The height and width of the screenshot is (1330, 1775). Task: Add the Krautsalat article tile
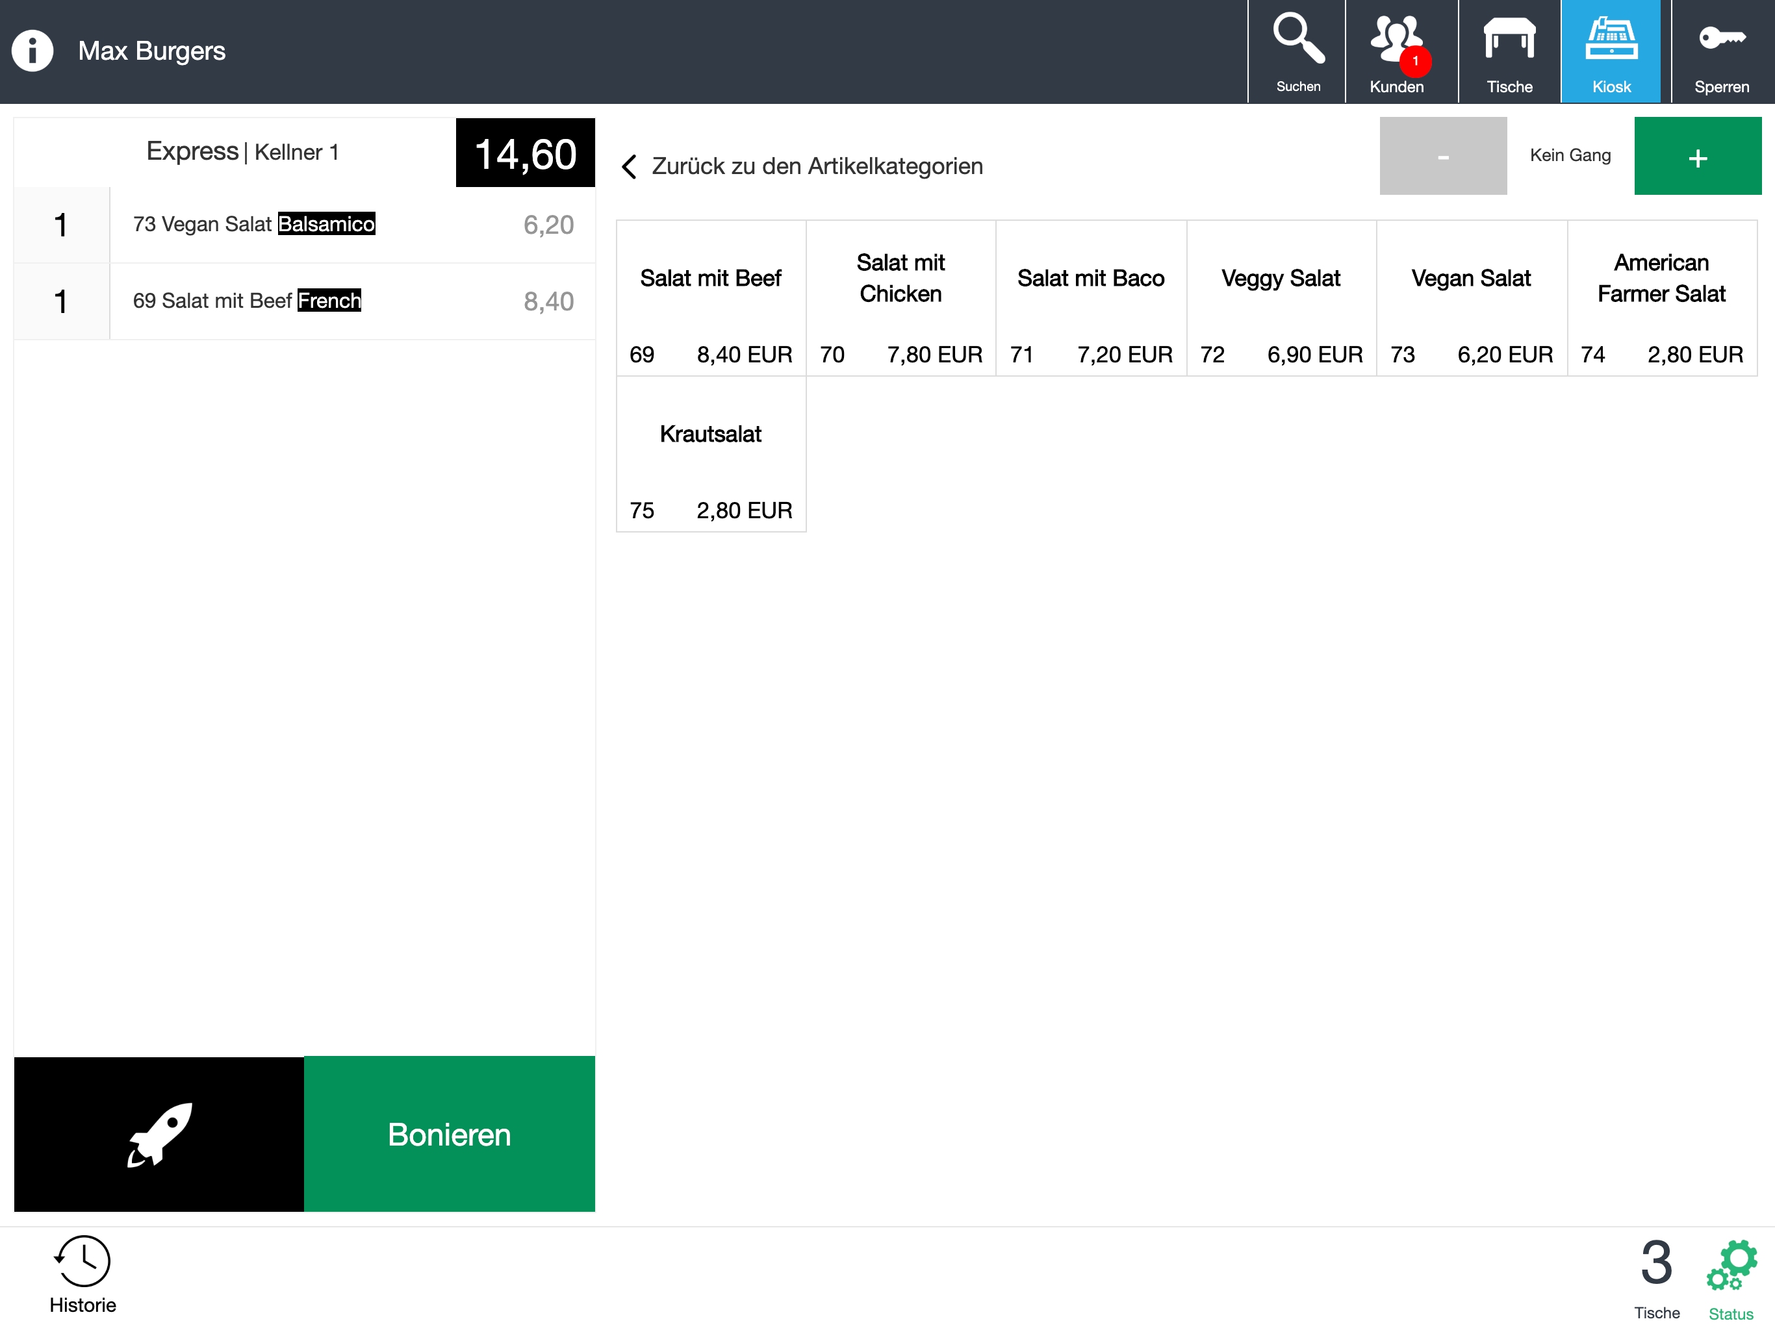711,454
